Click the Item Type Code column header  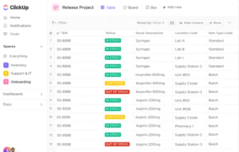[220, 33]
